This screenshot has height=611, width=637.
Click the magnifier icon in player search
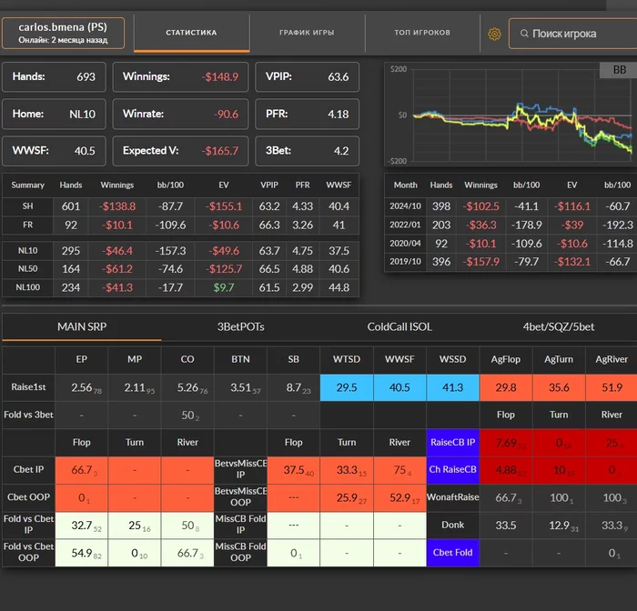(522, 34)
